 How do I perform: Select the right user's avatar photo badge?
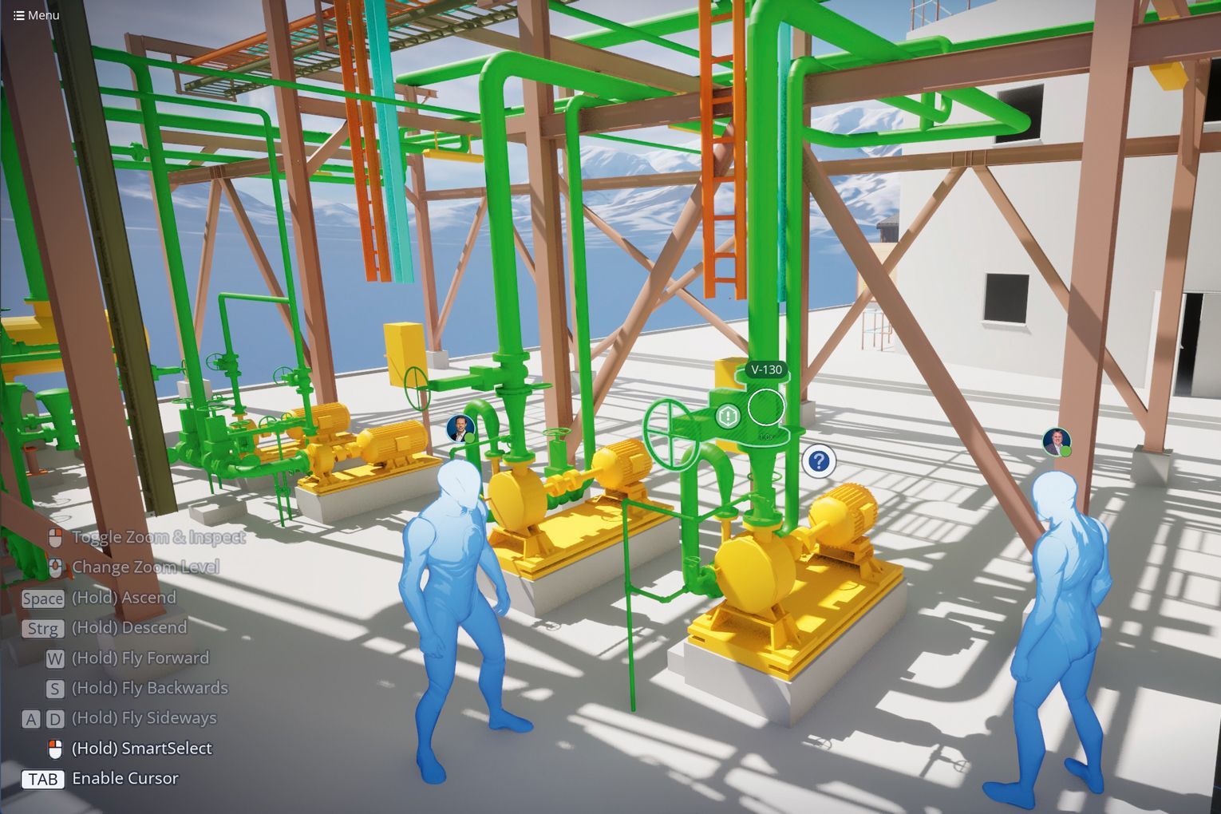tap(1057, 441)
